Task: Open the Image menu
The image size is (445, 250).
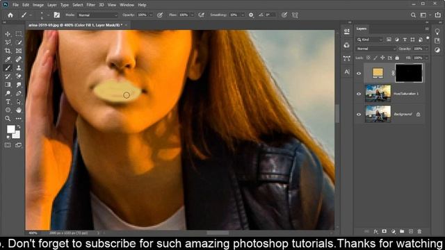Action: click(x=38, y=5)
